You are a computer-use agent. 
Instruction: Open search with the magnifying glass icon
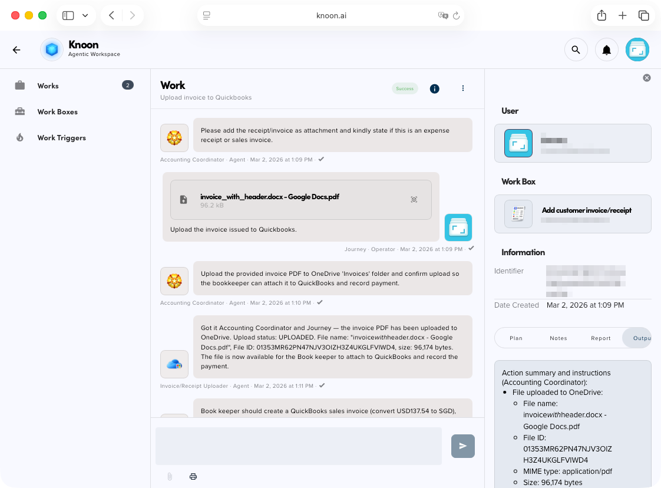[x=576, y=50]
